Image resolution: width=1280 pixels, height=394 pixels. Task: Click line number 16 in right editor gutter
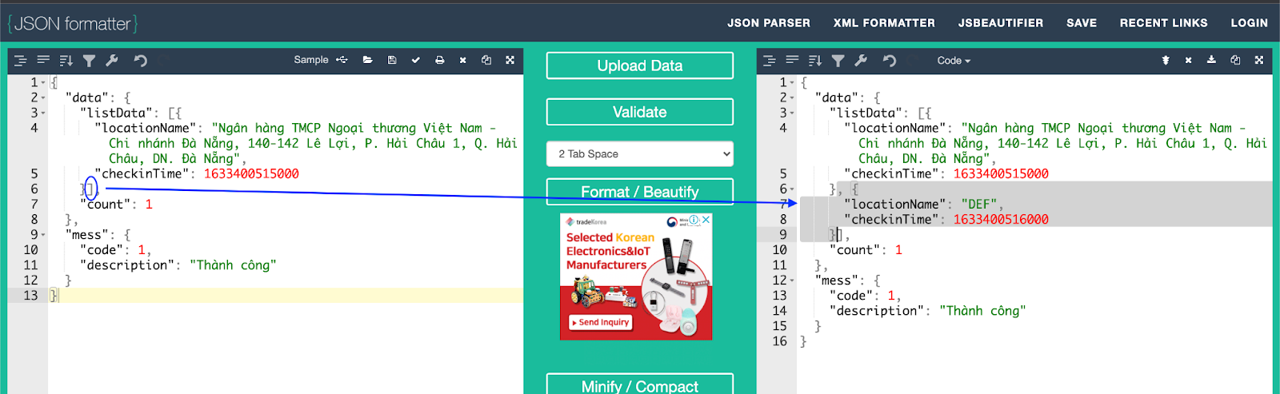click(x=779, y=341)
